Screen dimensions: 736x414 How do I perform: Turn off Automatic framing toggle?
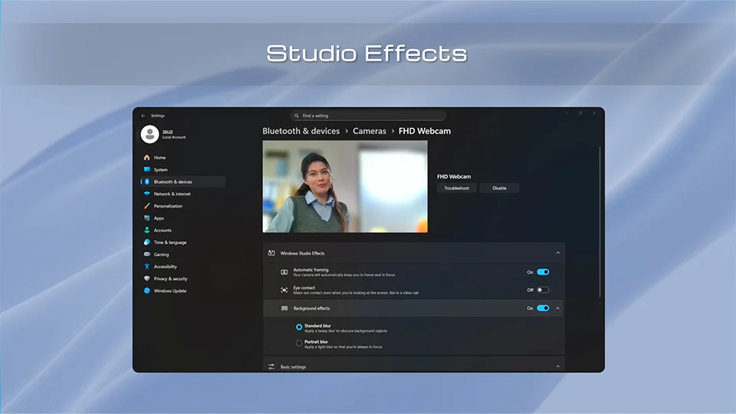(543, 271)
